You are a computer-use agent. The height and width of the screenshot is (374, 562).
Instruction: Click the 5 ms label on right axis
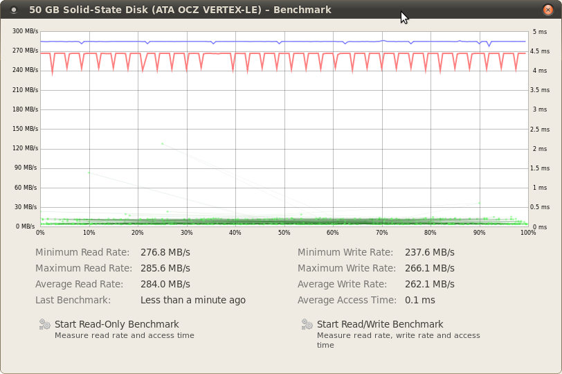point(540,32)
